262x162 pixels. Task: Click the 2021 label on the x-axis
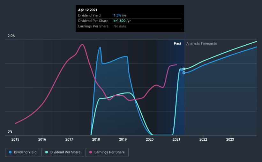pyautogui.click(x=176, y=139)
